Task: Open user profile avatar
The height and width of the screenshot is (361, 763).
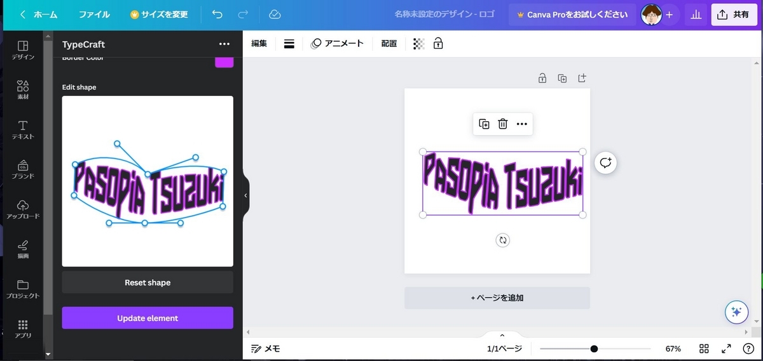Action: coord(651,14)
